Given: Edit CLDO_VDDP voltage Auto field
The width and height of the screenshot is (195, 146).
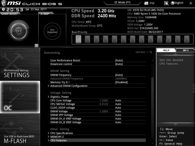Looking at the screenshot, I should pyautogui.click(x=118, y=108).
